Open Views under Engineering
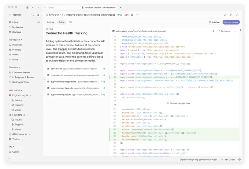 [x=25, y=110]
